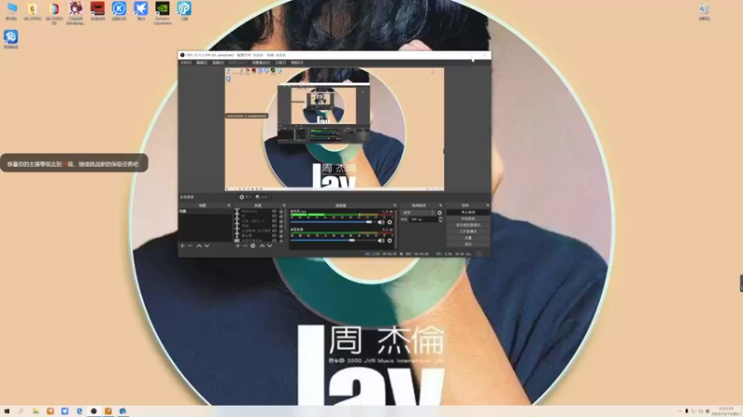
Task: Open the Help menu in OBS
Action: click(x=296, y=62)
